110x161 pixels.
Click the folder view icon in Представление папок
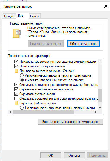coord(17,33)
